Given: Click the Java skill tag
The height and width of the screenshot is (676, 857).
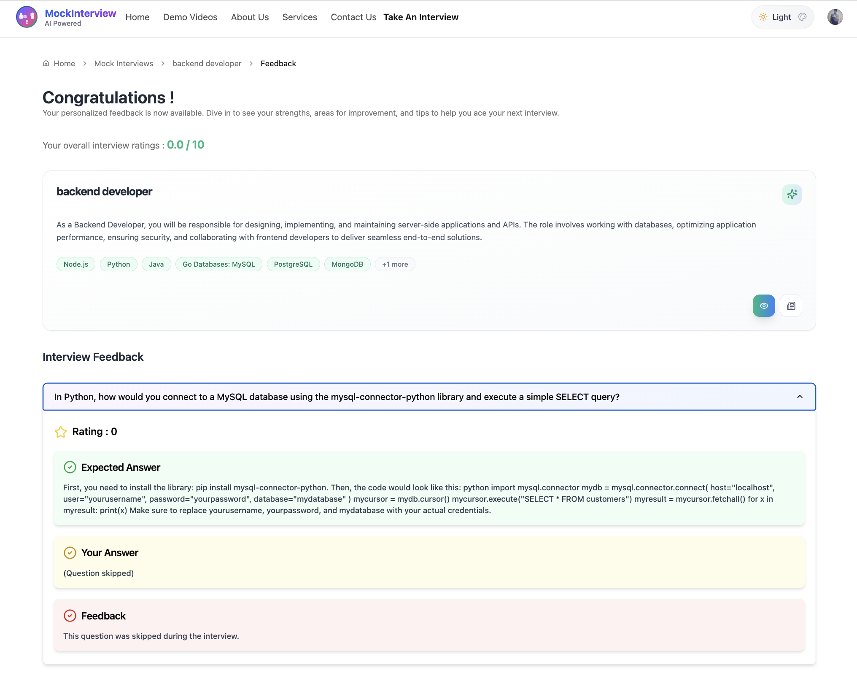Looking at the screenshot, I should pyautogui.click(x=156, y=264).
